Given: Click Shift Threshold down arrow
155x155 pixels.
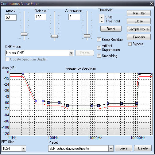Looking at the screenshot, I should [x=102, y=21].
